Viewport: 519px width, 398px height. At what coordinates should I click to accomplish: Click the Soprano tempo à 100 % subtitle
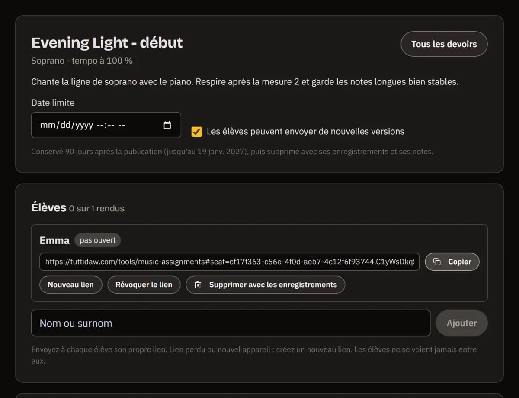82,61
